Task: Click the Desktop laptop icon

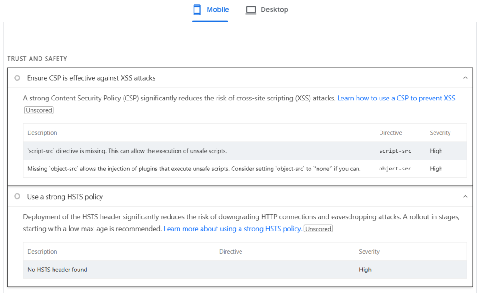Action: (x=251, y=10)
